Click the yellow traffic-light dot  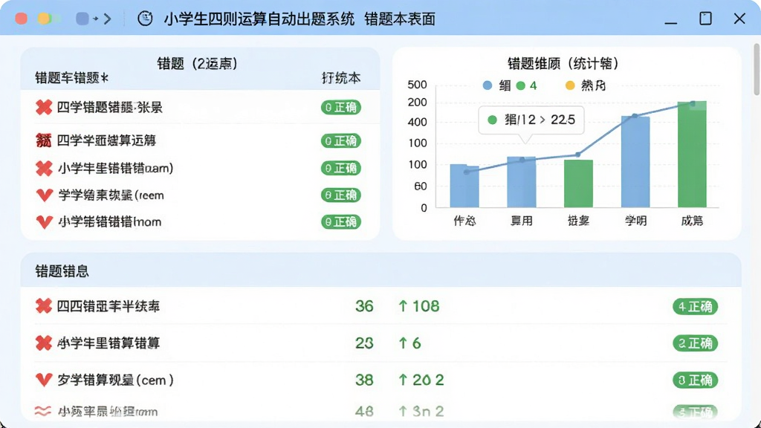(44, 19)
